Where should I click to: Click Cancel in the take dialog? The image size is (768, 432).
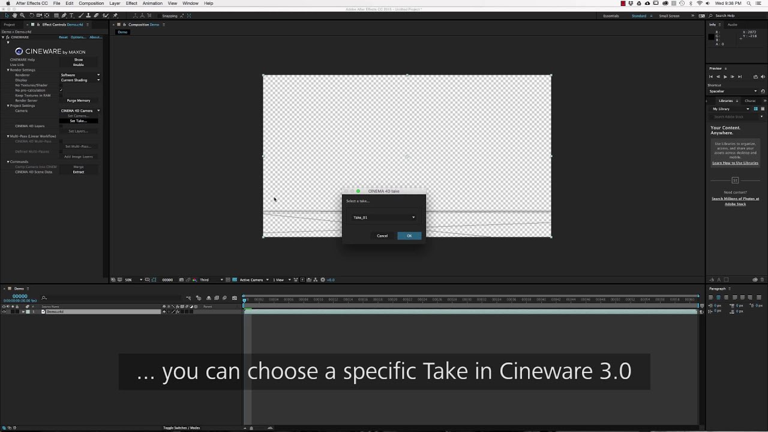point(382,236)
